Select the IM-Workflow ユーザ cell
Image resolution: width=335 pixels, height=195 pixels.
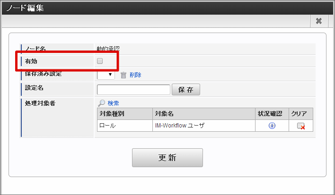pyautogui.click(x=204, y=126)
